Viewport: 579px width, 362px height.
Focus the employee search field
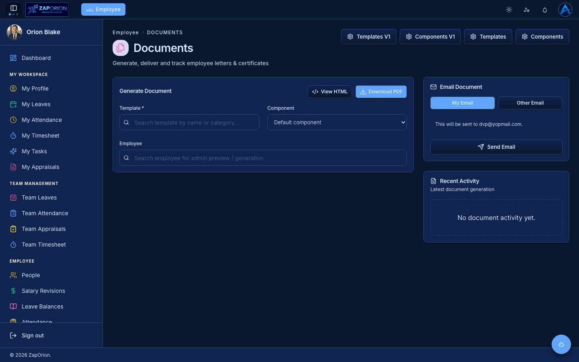(x=263, y=158)
